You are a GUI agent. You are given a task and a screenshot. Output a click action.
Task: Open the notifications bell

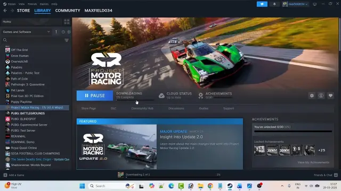(274, 4)
